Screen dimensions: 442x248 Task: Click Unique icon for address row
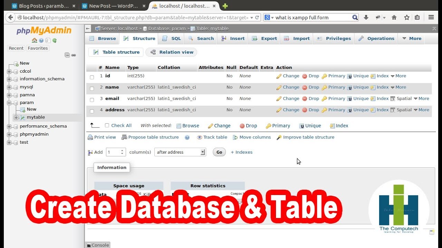coord(349,110)
